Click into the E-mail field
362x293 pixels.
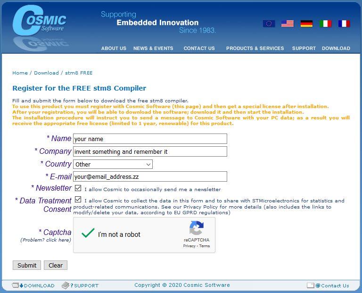pyautogui.click(x=150, y=176)
